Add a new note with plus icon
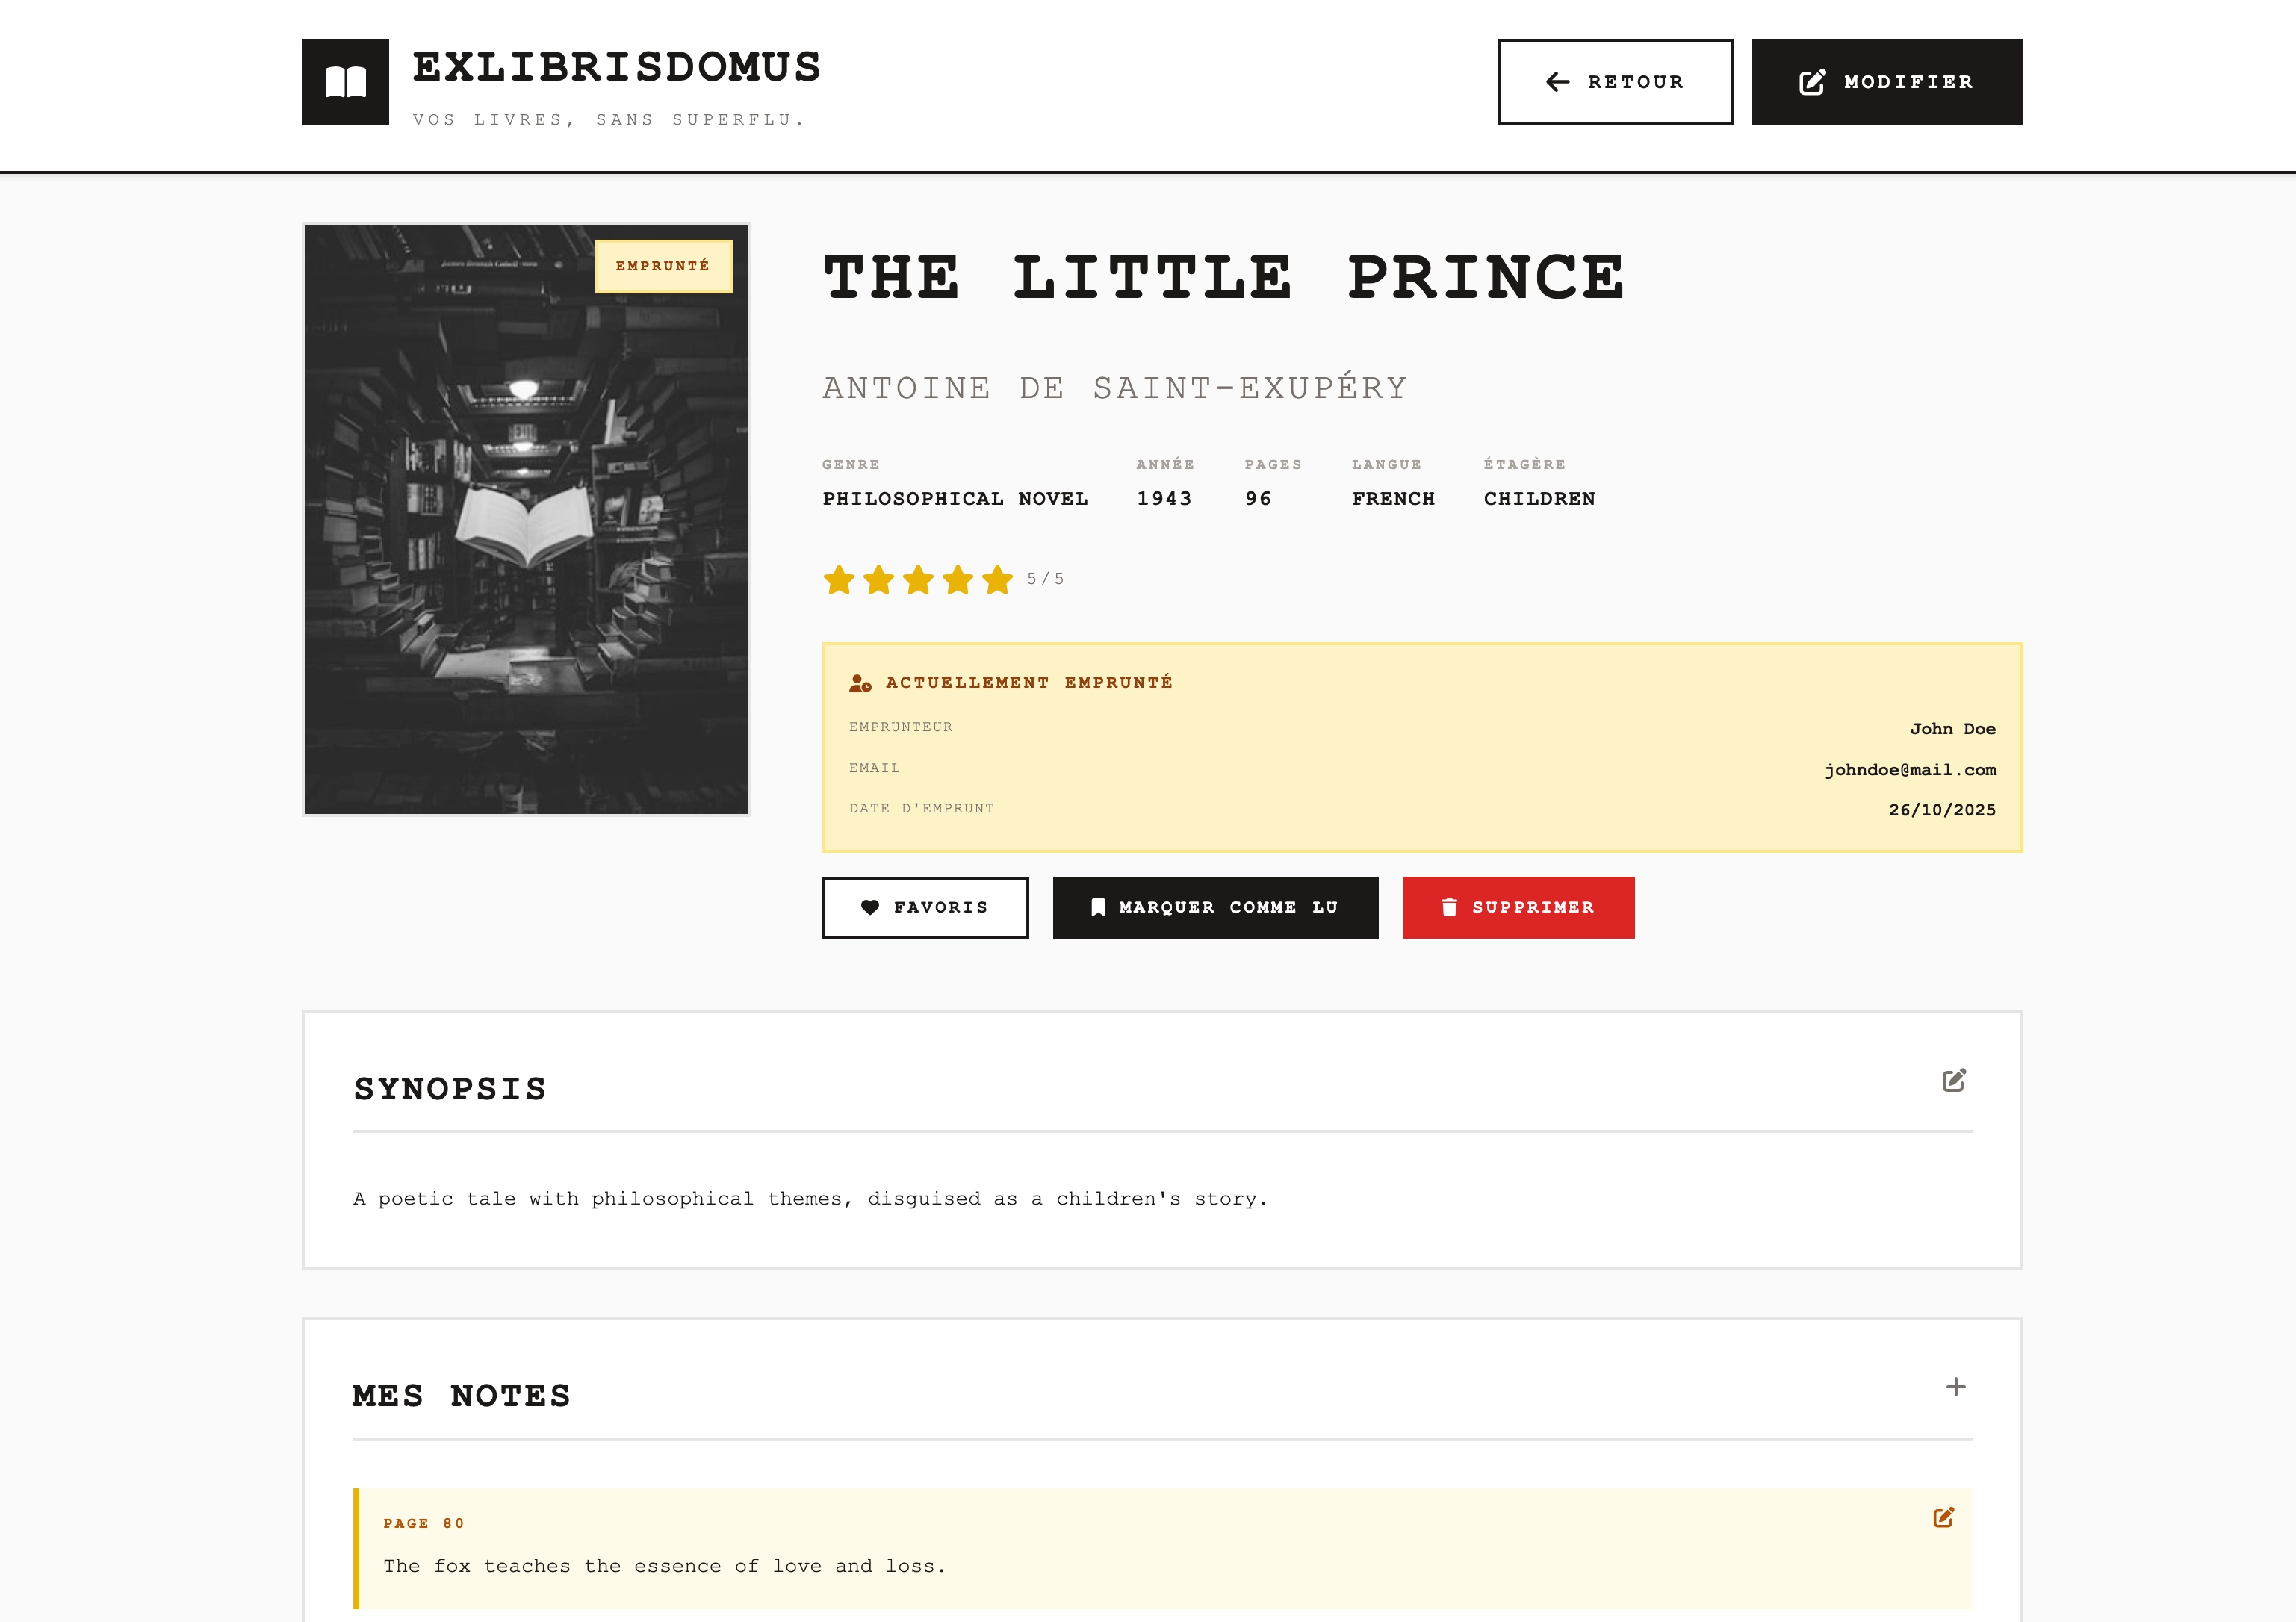Screen dimensions: 2296x1622 pos(1955,1387)
